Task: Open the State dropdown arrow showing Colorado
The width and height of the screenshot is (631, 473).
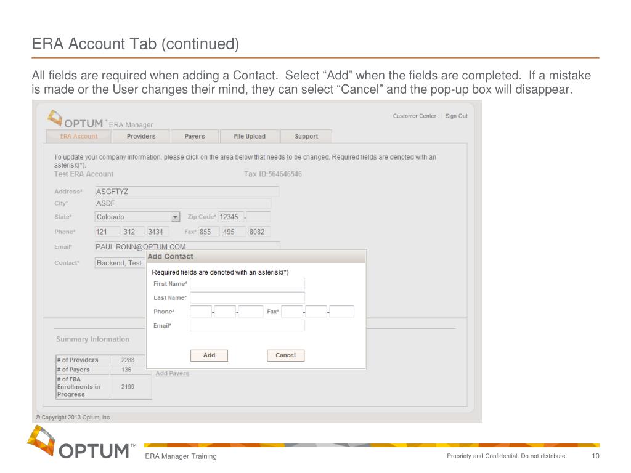Action: 175,217
